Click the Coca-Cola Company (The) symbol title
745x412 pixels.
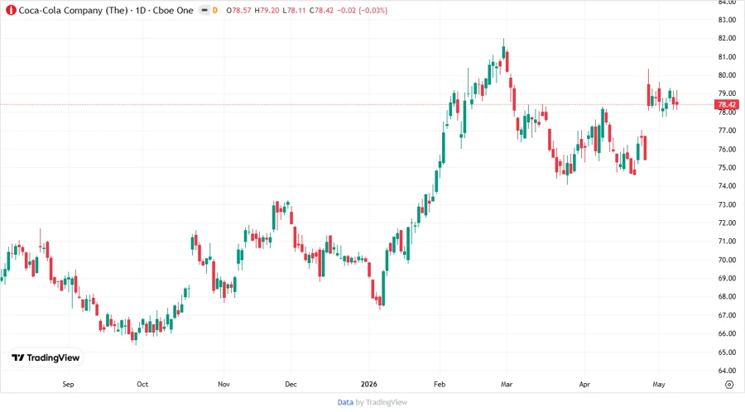pyautogui.click(x=106, y=10)
